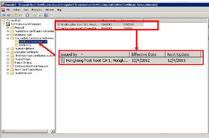The image size is (209, 138).
Task: Click the Show/Hide Action Pane toolbar icon
Action: tap(51, 15)
